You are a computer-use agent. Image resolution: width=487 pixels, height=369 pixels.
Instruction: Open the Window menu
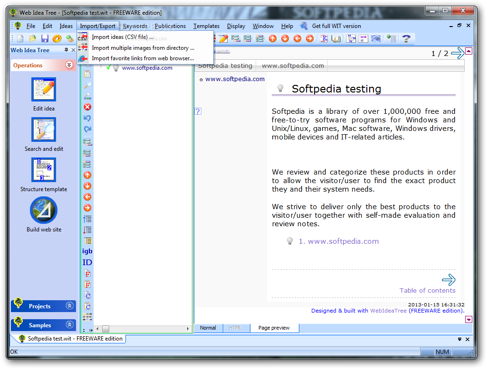click(x=263, y=26)
